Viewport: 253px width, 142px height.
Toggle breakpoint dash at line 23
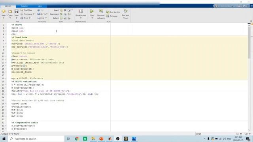tap(6, 94)
